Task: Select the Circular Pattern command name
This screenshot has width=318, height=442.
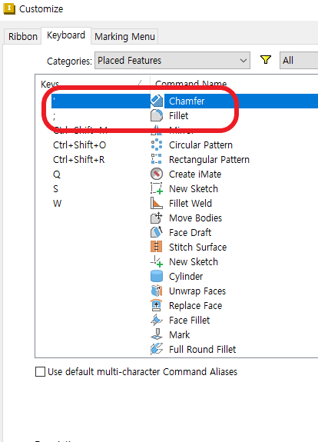Action: [x=200, y=145]
